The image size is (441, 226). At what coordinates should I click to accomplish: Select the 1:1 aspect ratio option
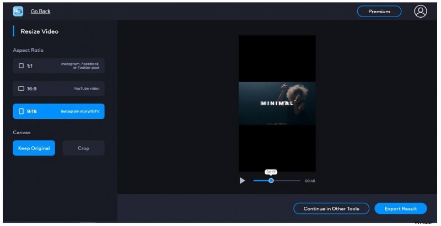(59, 66)
